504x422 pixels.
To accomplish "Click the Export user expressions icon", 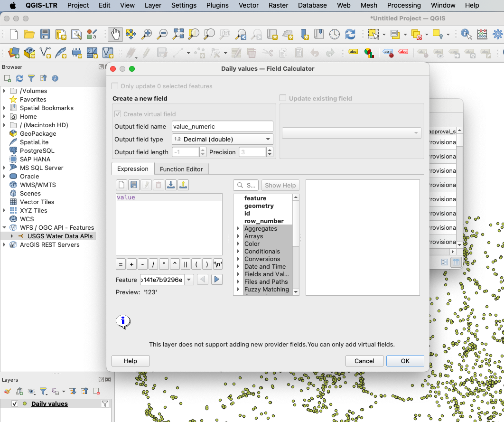I will [x=183, y=185].
